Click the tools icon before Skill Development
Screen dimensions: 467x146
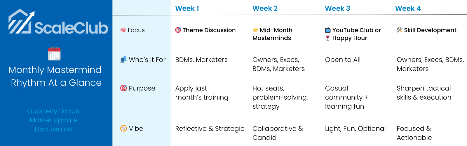(400, 30)
